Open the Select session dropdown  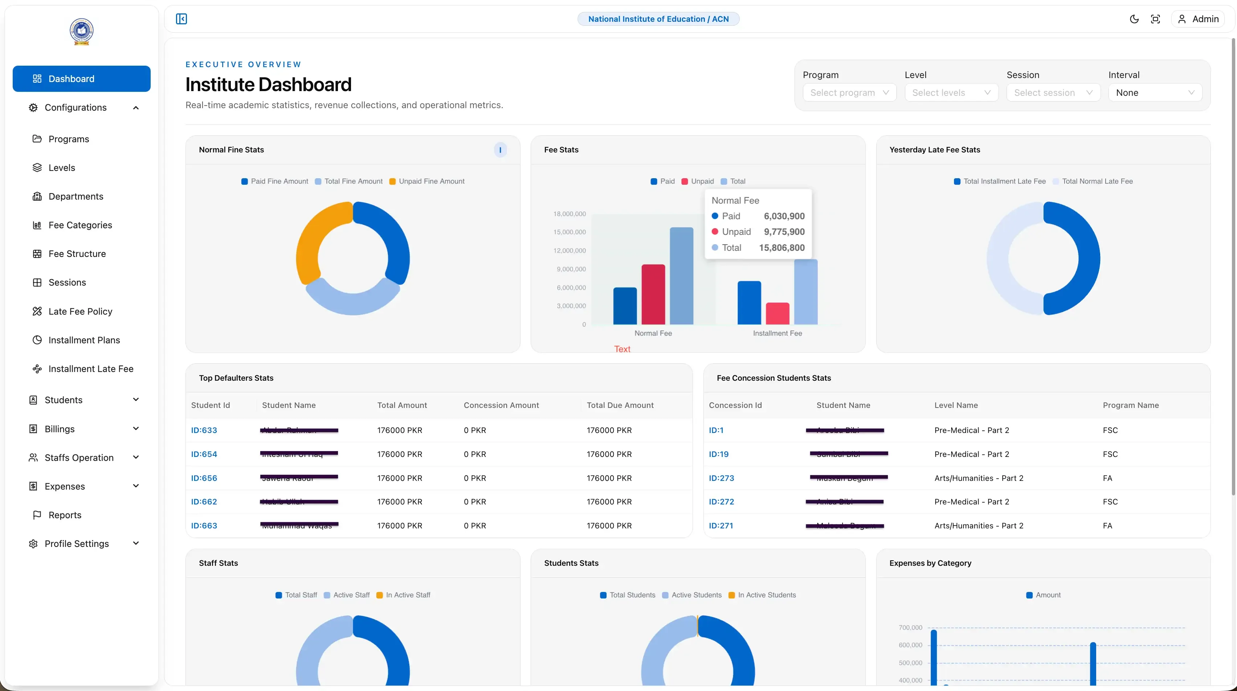click(1053, 93)
